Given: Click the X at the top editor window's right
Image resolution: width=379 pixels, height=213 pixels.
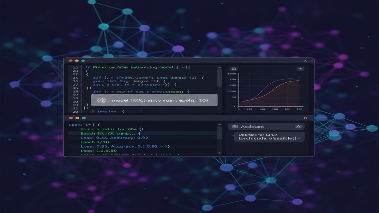Looking at the screenshot, I should pos(305,60).
